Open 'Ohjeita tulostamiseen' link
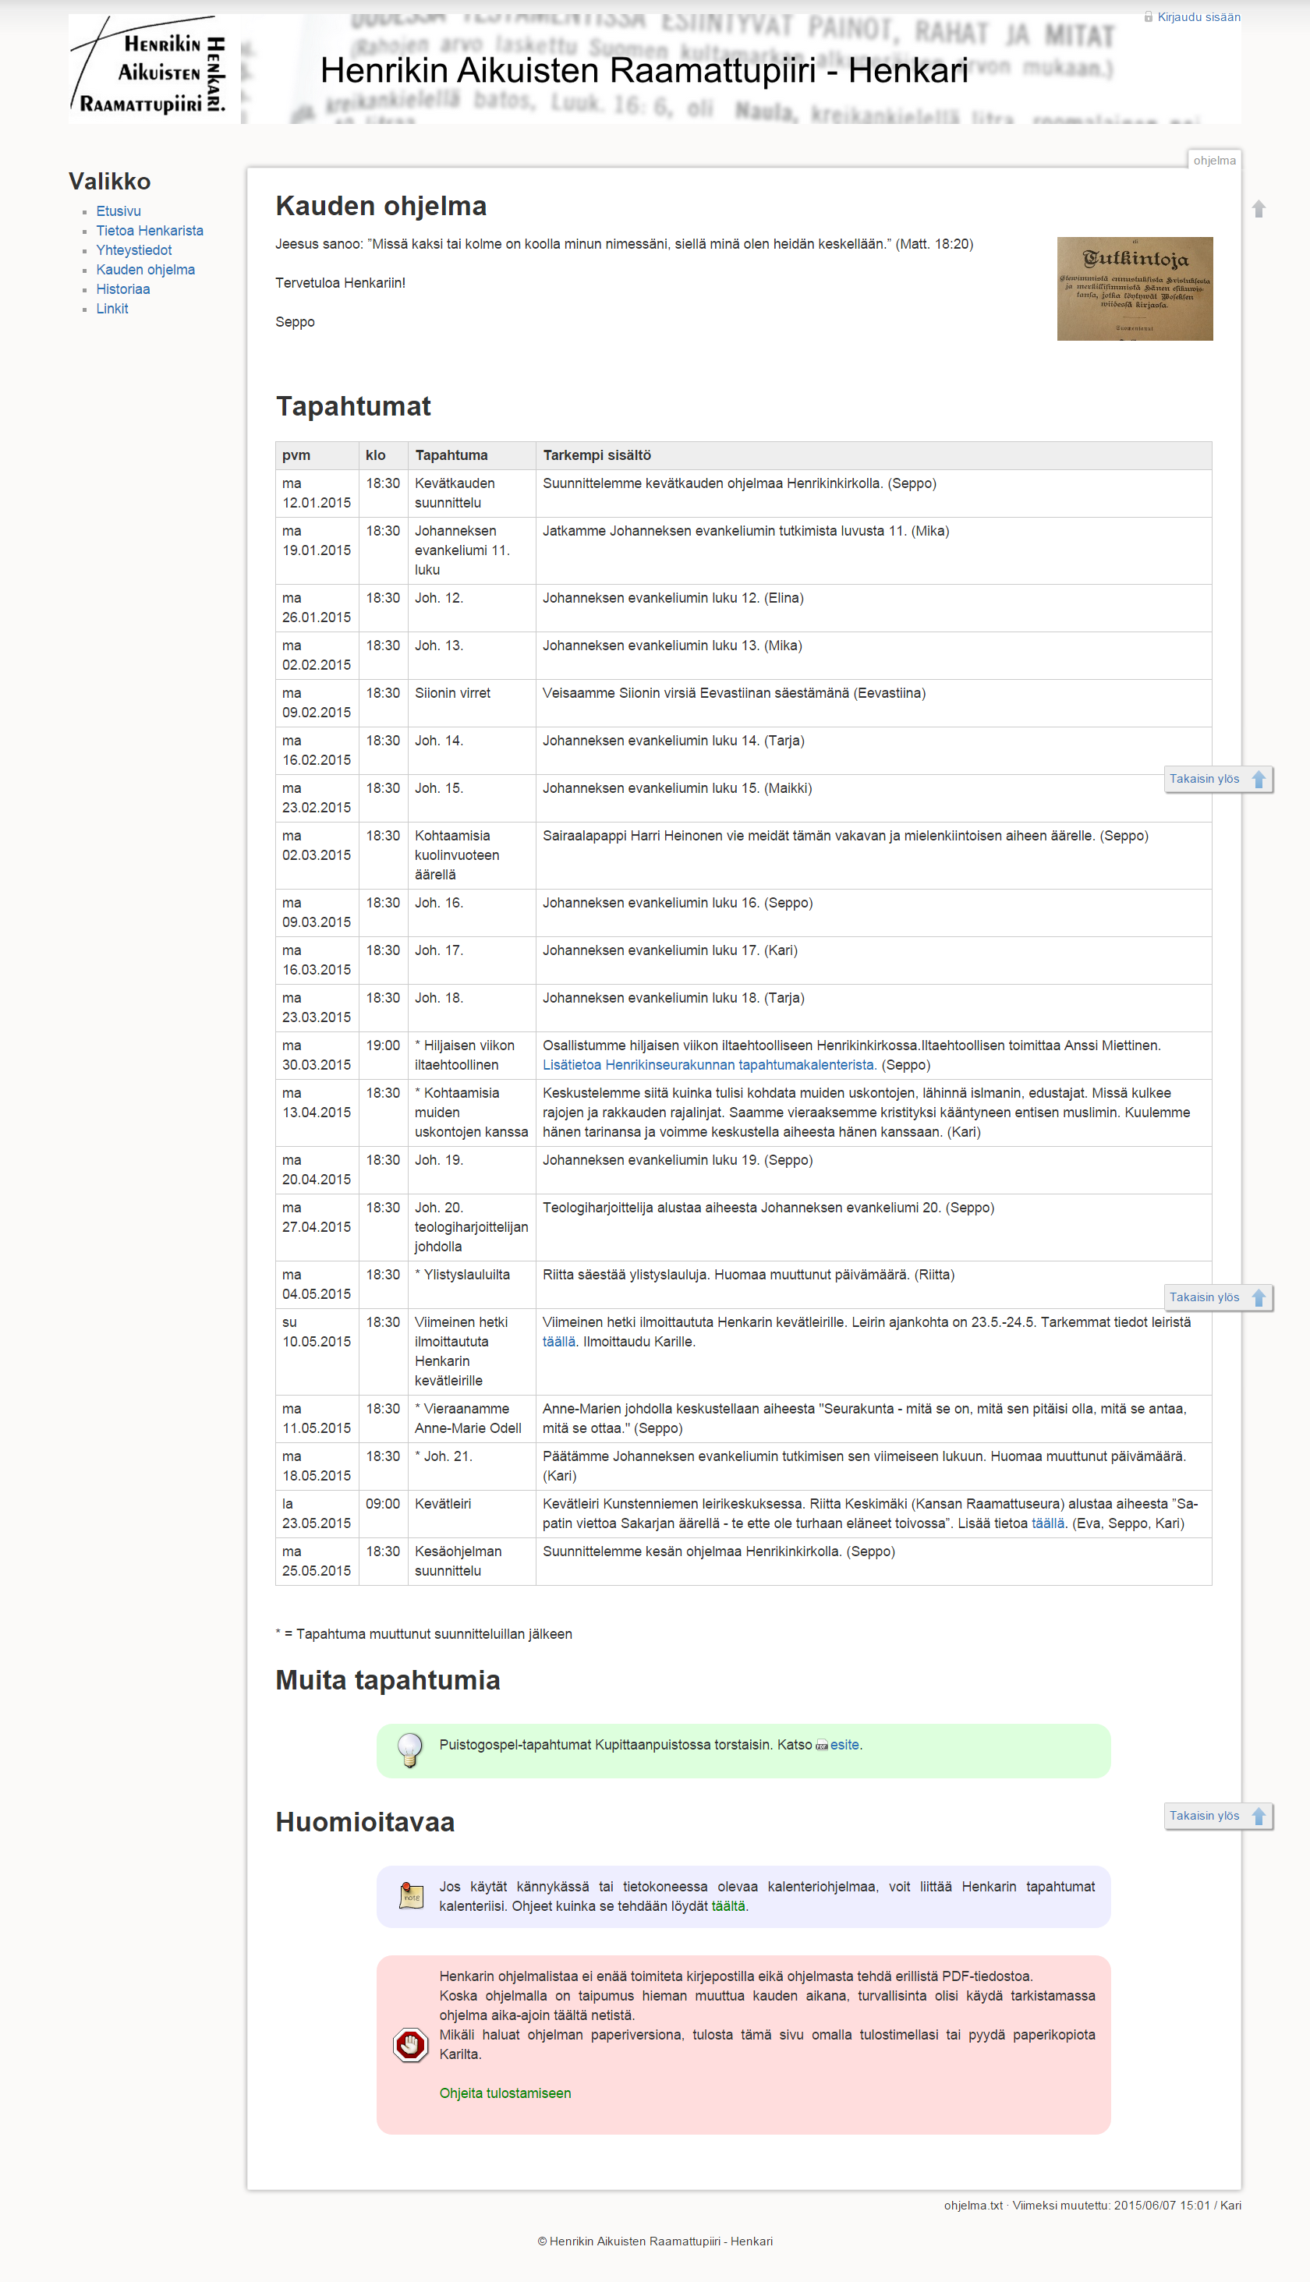The height and width of the screenshot is (2282, 1310). point(505,2093)
